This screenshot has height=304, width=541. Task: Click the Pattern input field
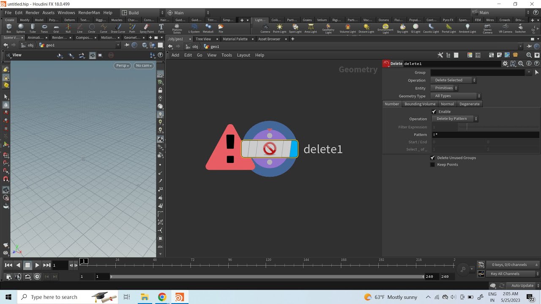tap(485, 135)
